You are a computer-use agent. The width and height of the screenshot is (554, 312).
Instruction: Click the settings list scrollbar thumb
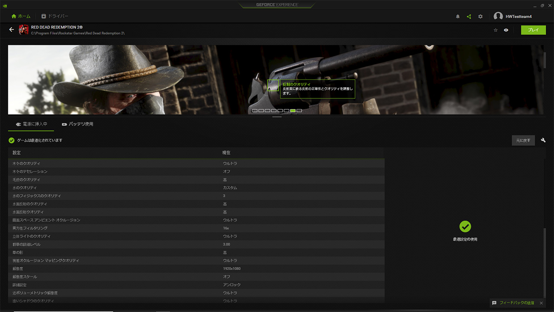[x=544, y=263]
